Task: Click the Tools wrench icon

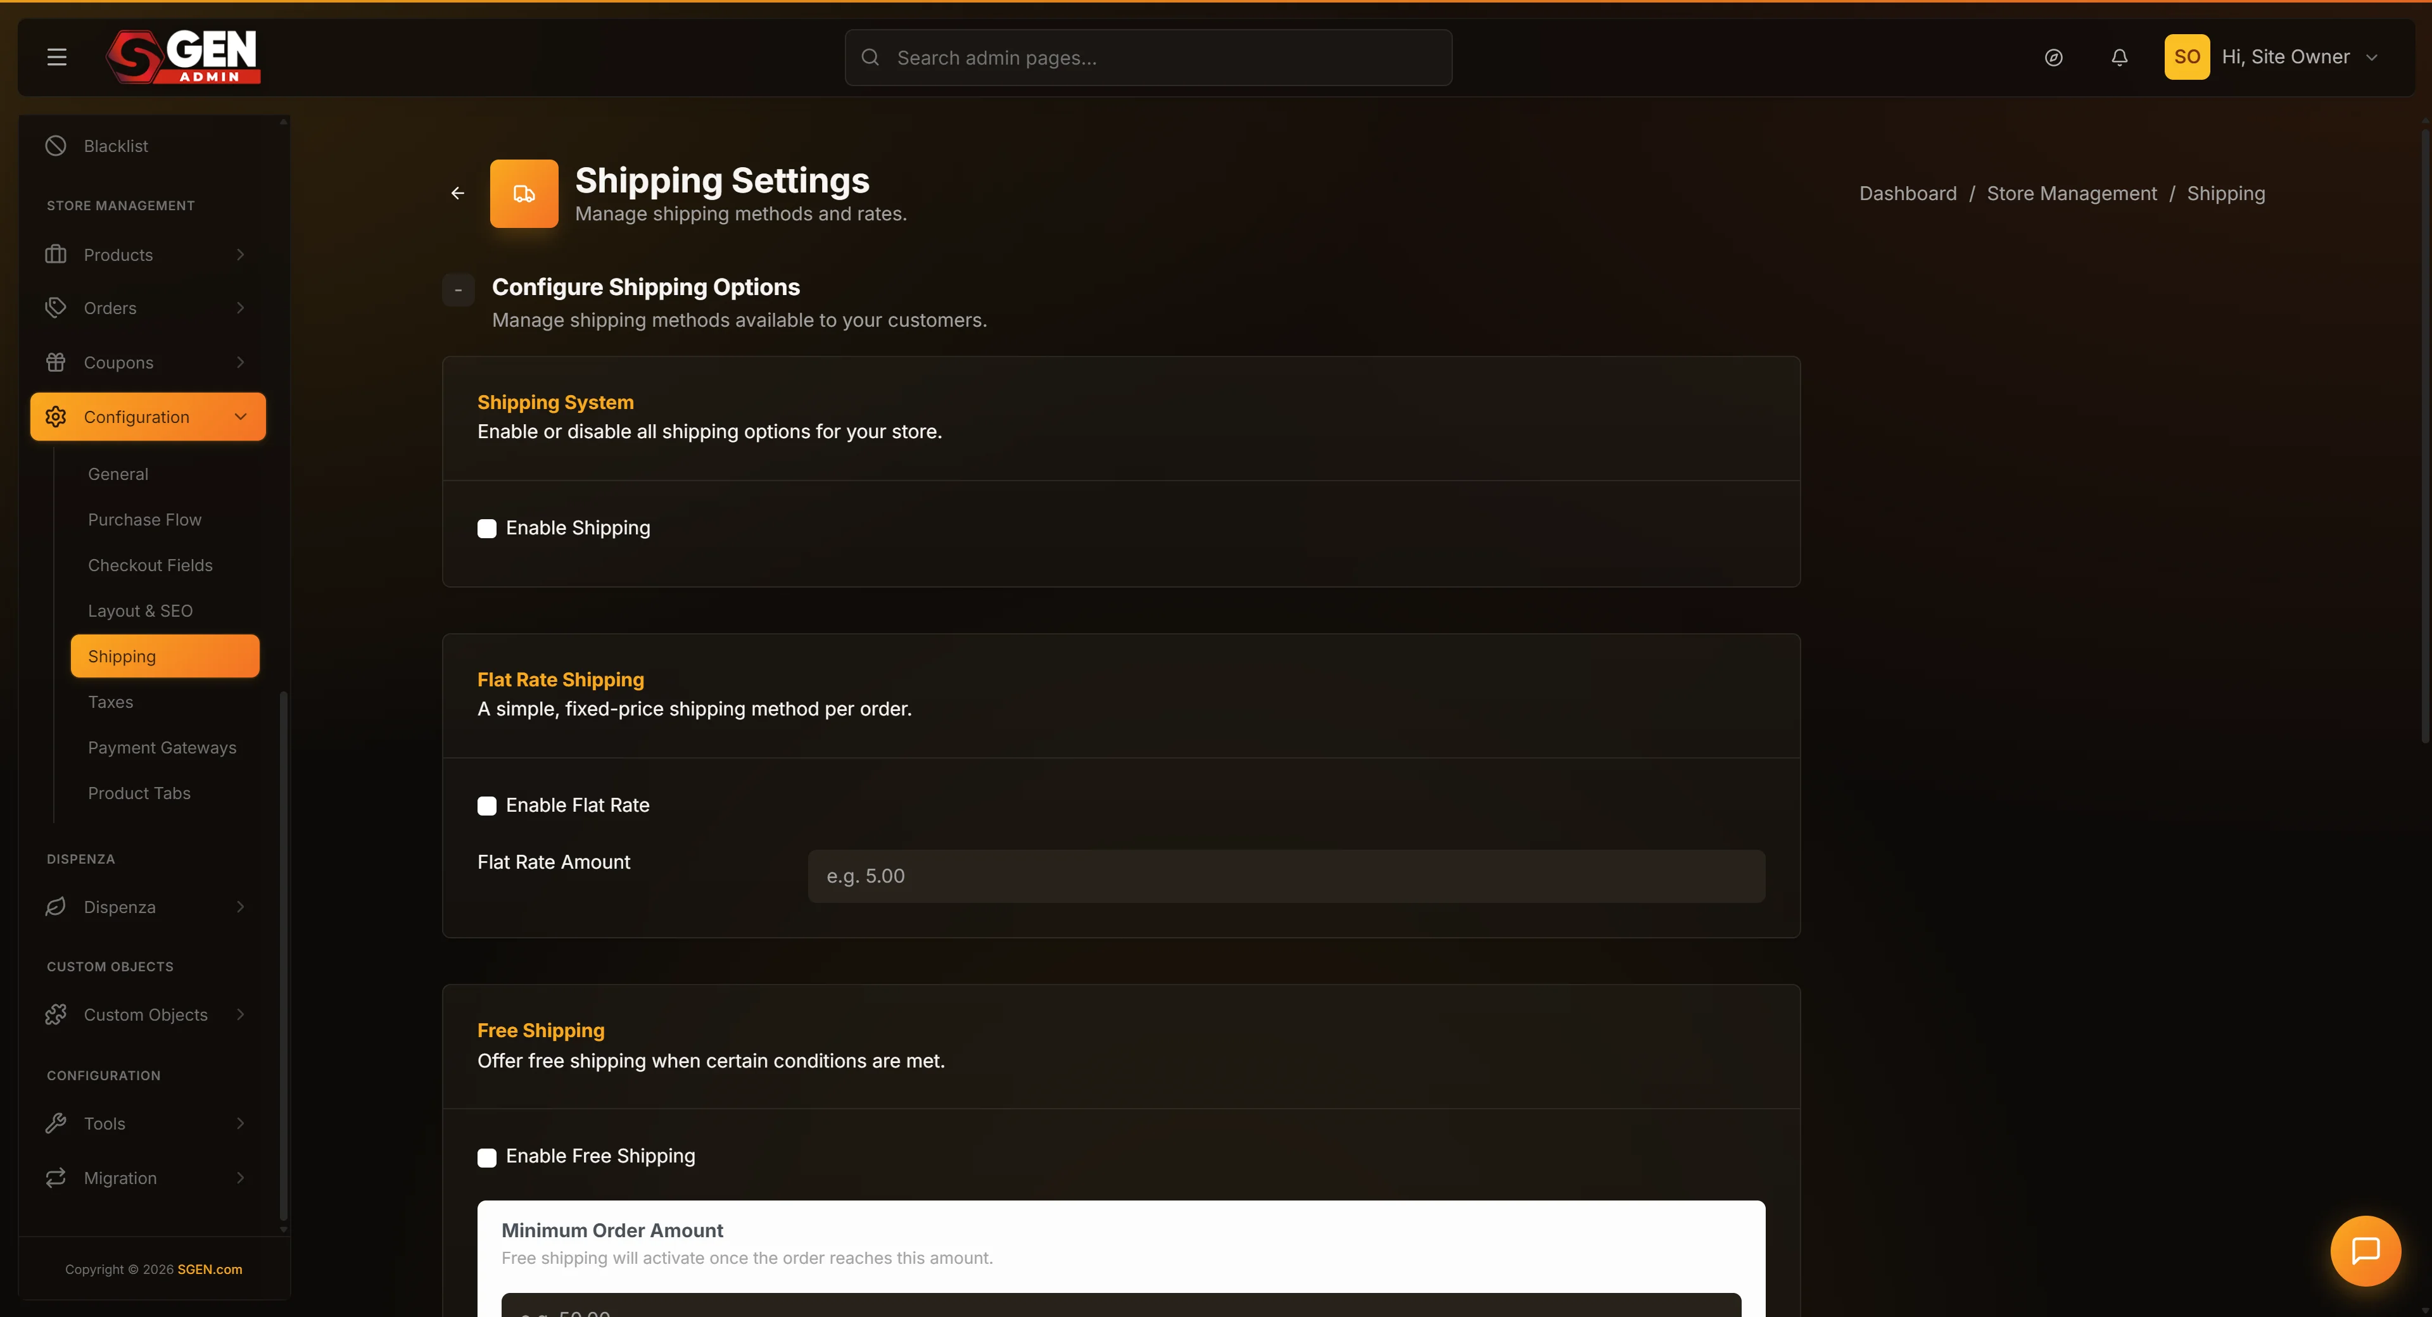Action: [x=56, y=1123]
